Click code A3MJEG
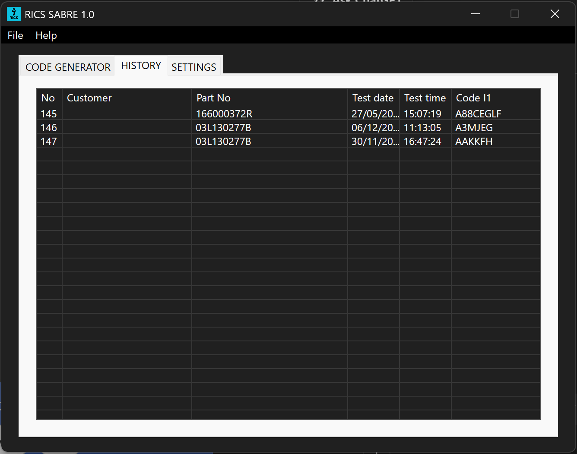This screenshot has width=577, height=454. (x=474, y=128)
